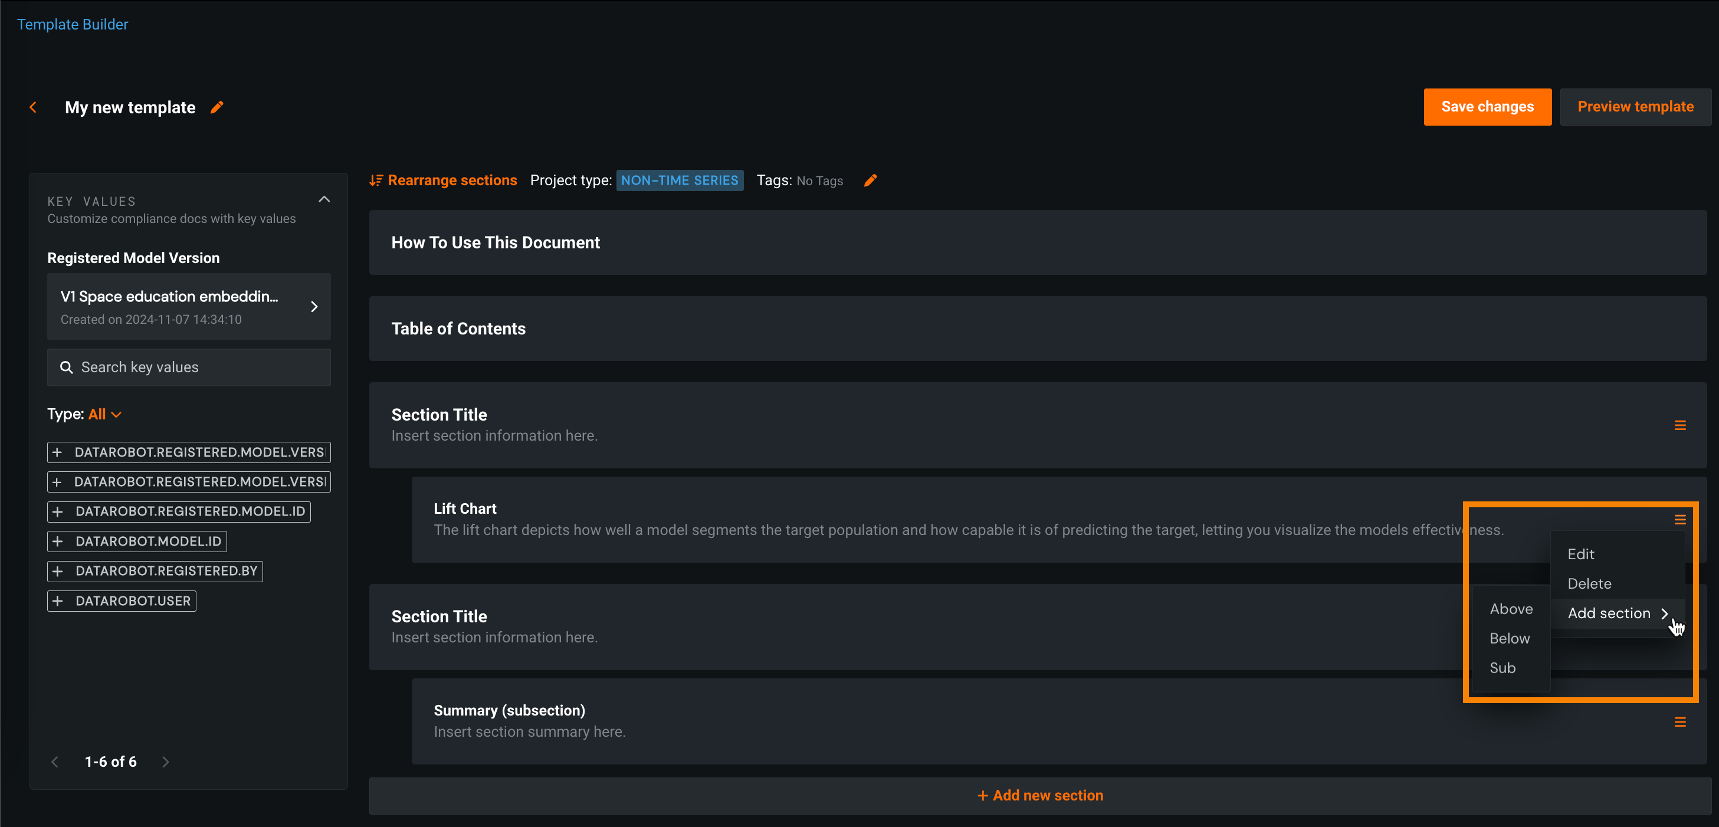The image size is (1719, 827).
Task: Select Below in the Add section submenu
Action: coord(1510,638)
